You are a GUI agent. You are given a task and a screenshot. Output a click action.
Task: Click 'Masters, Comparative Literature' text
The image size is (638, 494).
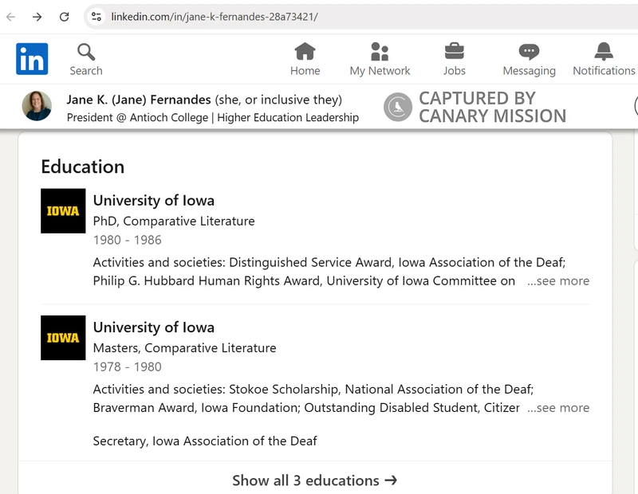tap(184, 348)
